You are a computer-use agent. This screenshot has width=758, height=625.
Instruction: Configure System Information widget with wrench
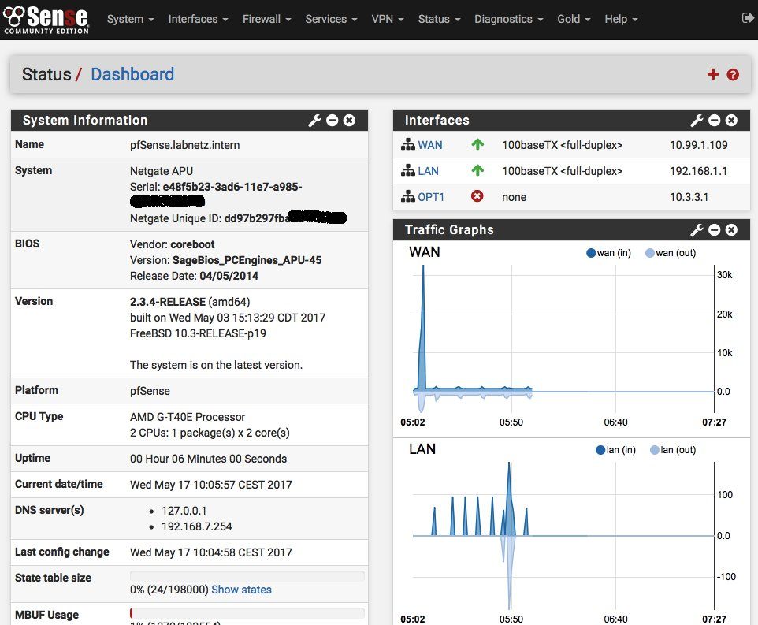[314, 121]
